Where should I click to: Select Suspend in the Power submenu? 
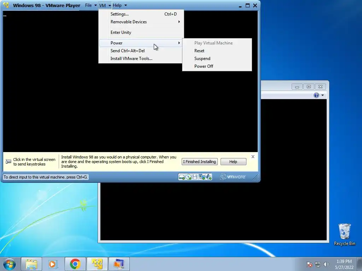pos(217,59)
